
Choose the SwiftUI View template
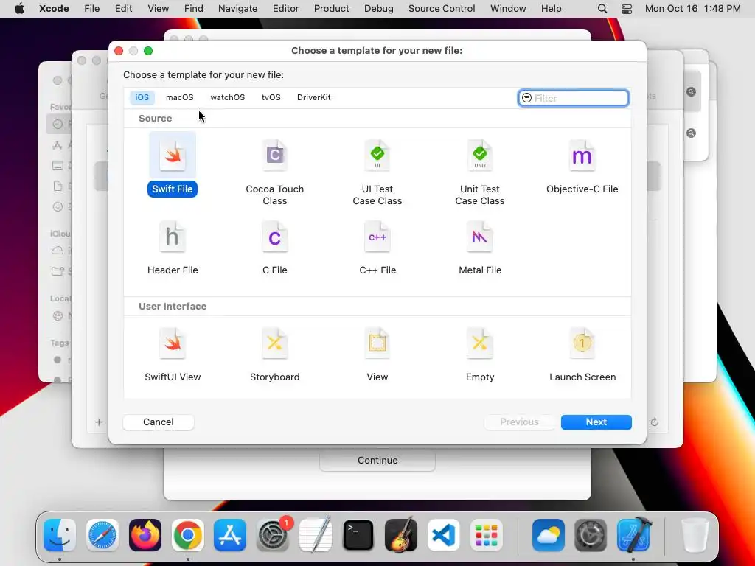click(173, 354)
